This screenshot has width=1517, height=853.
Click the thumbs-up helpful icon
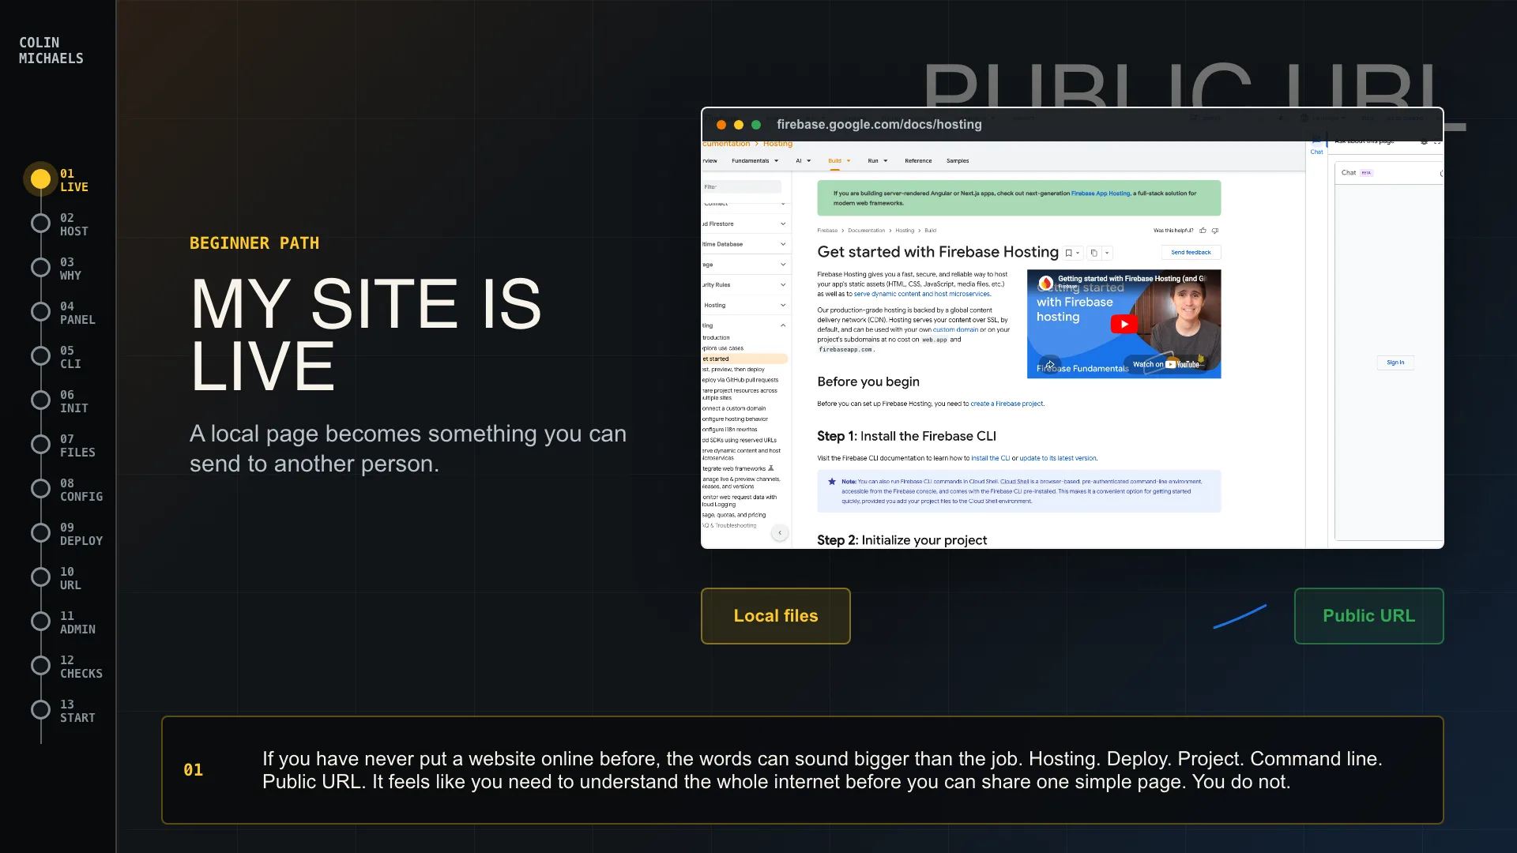tap(1203, 231)
